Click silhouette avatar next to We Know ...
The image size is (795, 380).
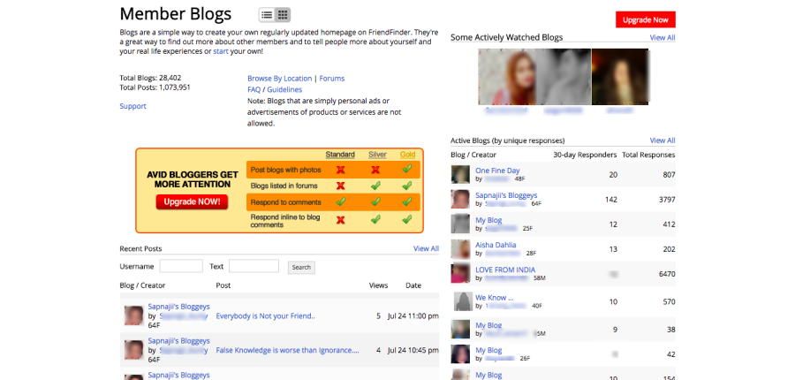(x=463, y=301)
